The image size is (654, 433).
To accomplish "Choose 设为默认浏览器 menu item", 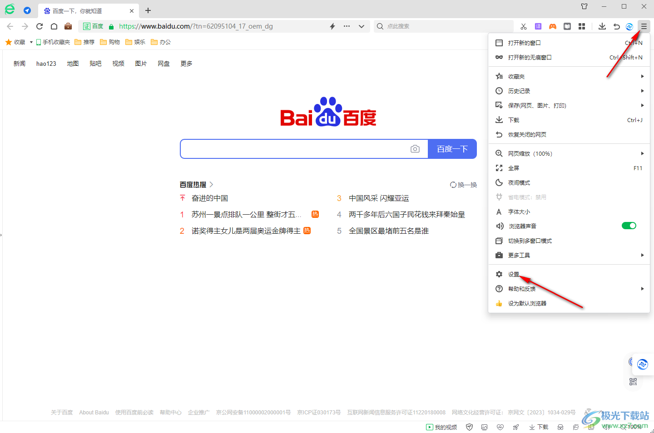I will click(x=569, y=303).
